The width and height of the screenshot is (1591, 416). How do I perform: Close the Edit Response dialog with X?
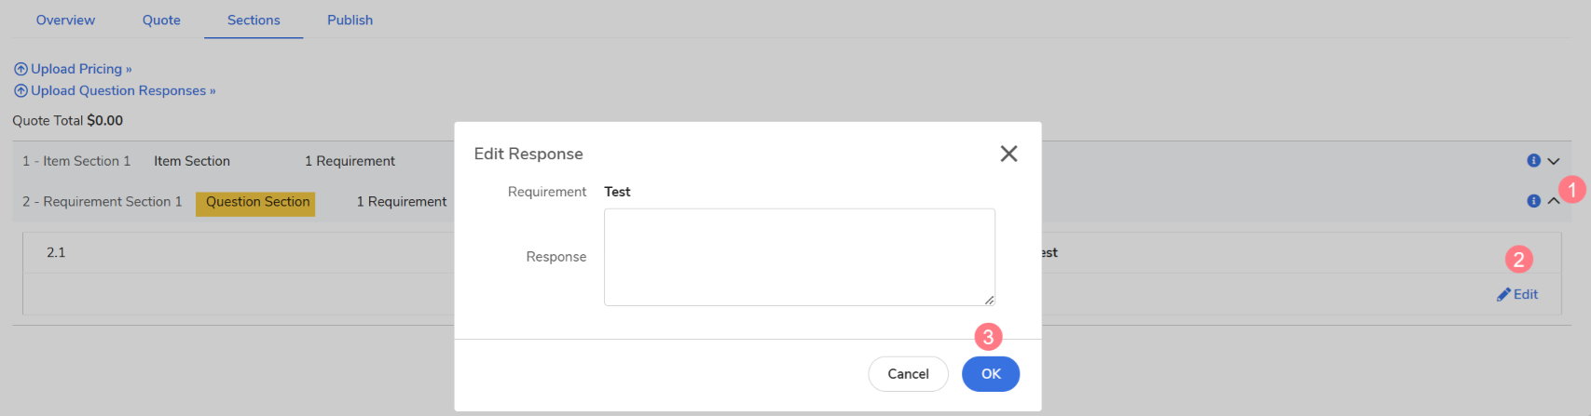1008,154
